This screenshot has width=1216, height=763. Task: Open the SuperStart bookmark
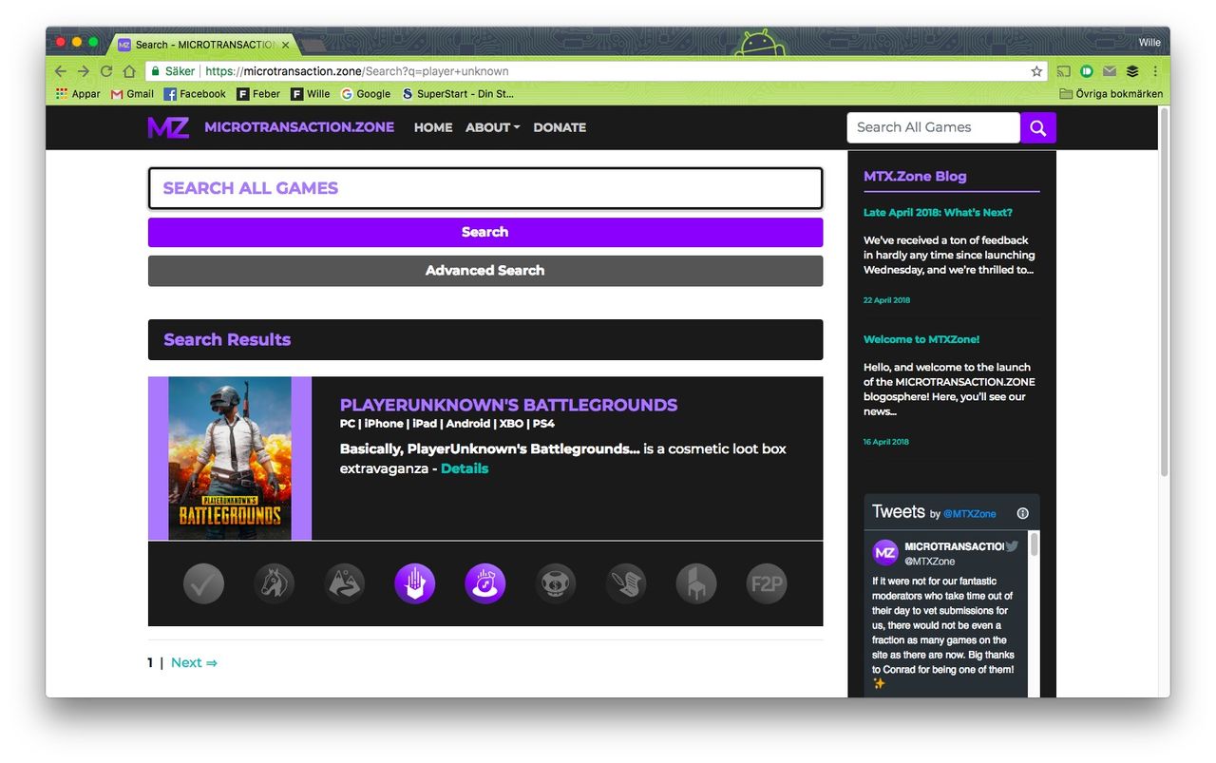458,94
